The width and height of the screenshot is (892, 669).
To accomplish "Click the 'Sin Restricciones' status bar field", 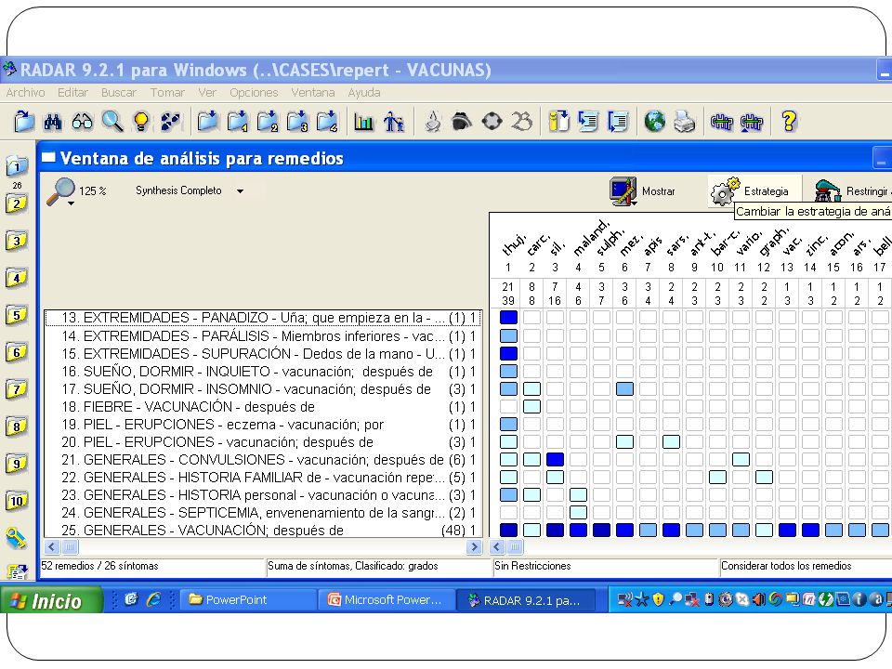I will click(x=605, y=566).
